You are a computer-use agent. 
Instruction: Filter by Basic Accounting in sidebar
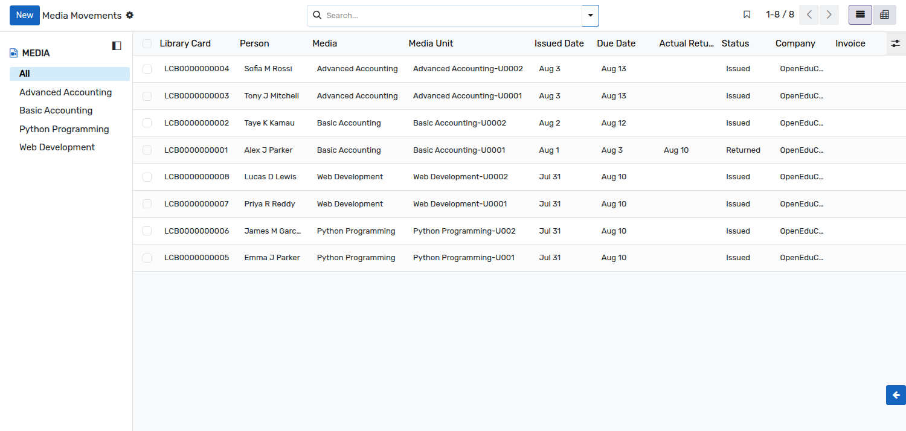(x=56, y=110)
